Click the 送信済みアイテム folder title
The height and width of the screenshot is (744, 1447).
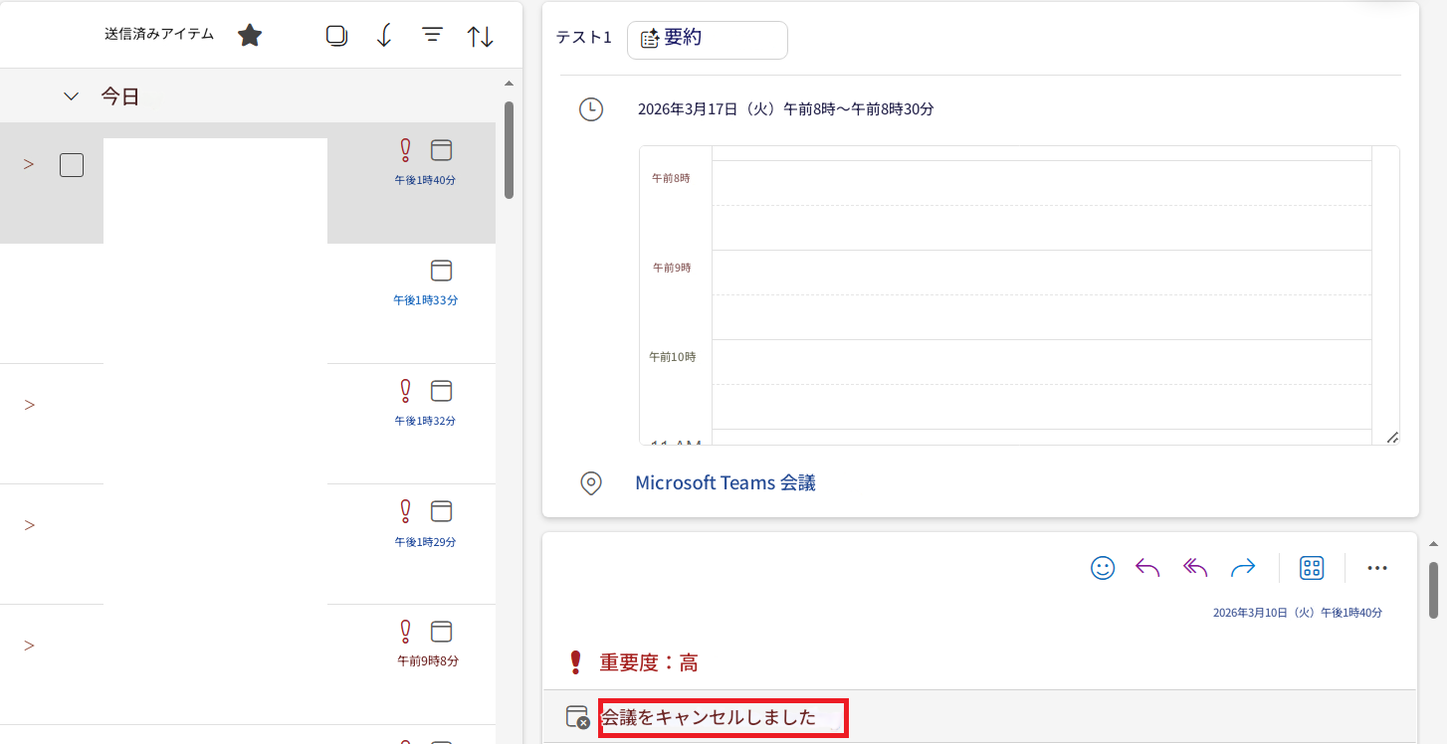pos(159,34)
